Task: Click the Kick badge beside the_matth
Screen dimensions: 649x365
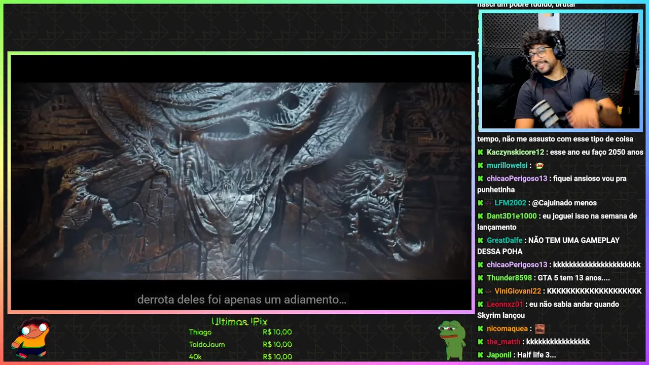Action: pyautogui.click(x=480, y=342)
